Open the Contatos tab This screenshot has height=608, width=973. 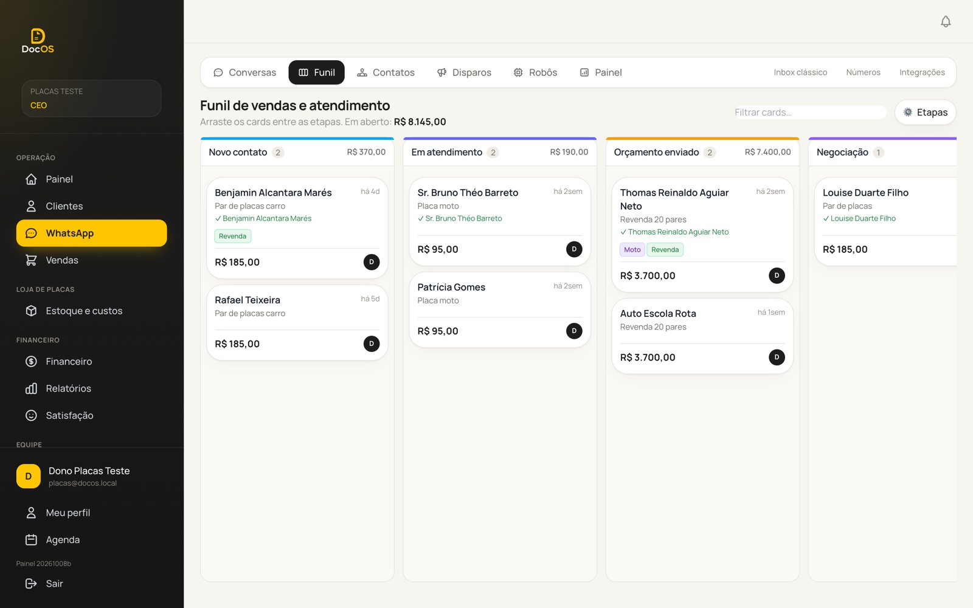coord(386,72)
